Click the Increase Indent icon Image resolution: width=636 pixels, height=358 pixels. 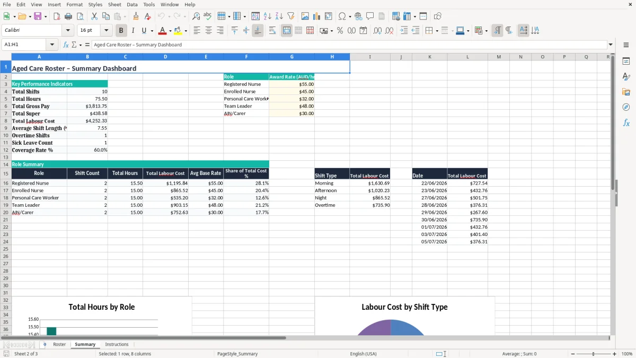[404, 31]
